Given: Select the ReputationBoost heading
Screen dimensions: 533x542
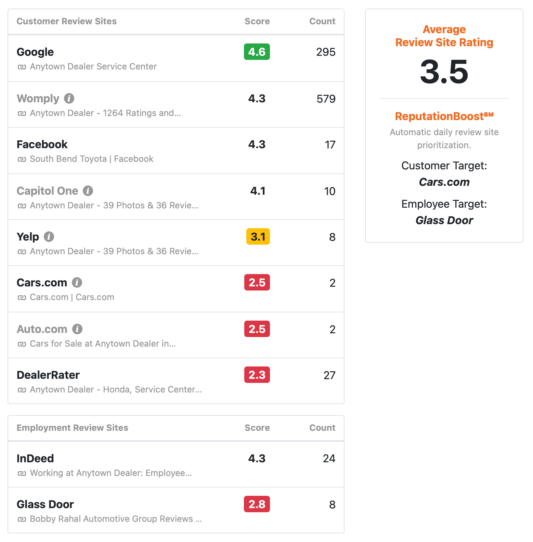Looking at the screenshot, I should (444, 116).
